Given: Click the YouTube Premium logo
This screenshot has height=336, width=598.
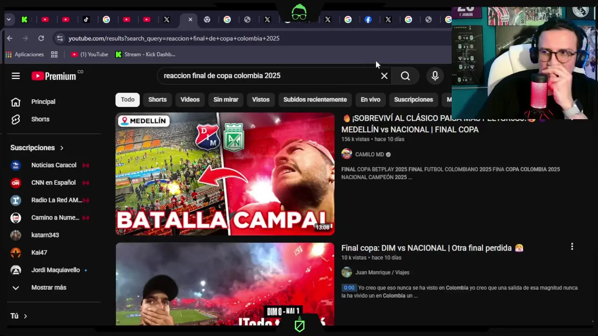Looking at the screenshot, I should coord(54,76).
